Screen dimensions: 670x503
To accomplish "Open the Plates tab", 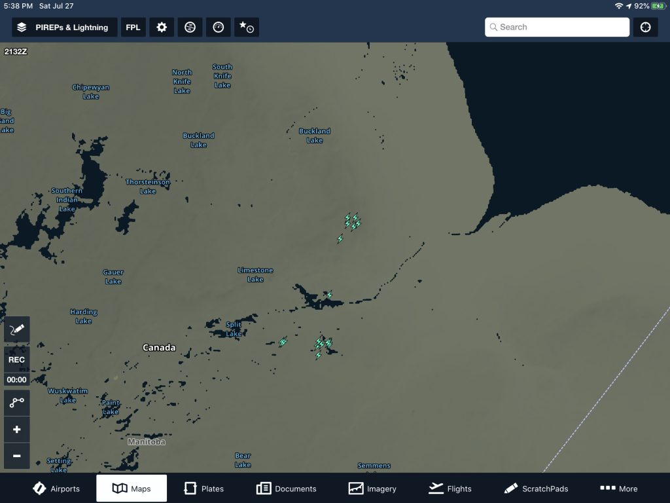I will (x=204, y=489).
